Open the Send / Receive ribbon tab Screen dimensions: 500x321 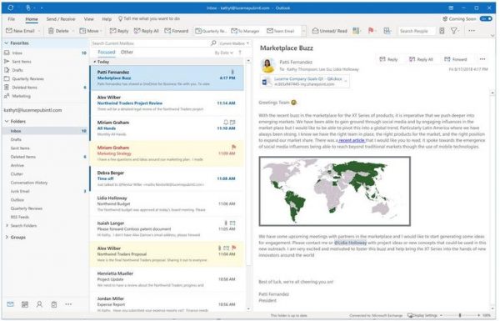coord(61,19)
